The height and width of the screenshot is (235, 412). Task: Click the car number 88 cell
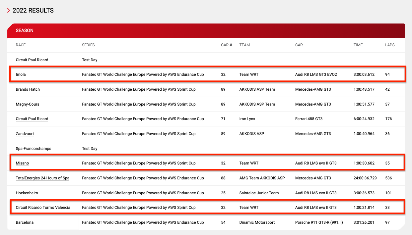coord(223,178)
